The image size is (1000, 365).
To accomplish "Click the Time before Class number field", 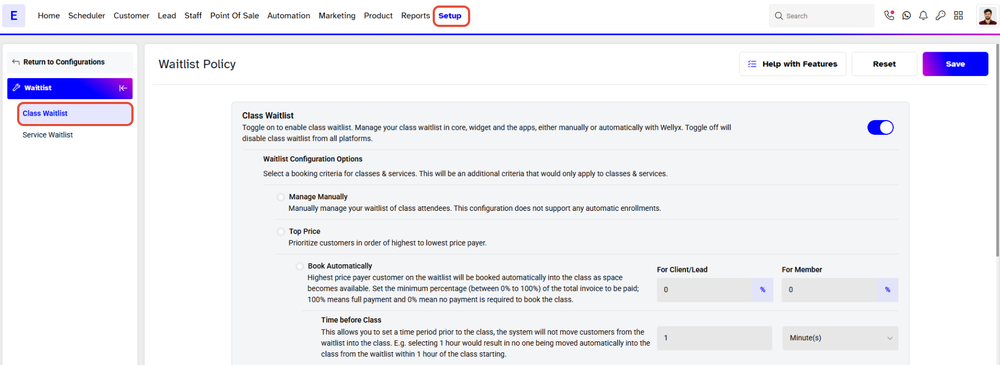I will click(x=714, y=338).
